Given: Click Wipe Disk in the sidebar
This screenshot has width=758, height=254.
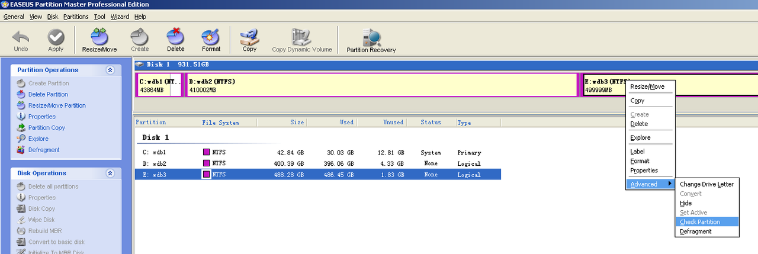Looking at the screenshot, I should point(41,220).
